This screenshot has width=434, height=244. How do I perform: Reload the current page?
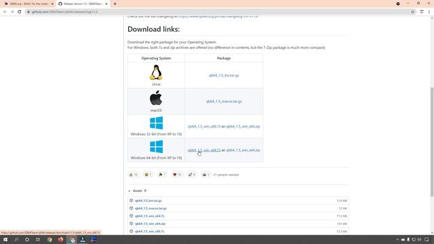20,12
